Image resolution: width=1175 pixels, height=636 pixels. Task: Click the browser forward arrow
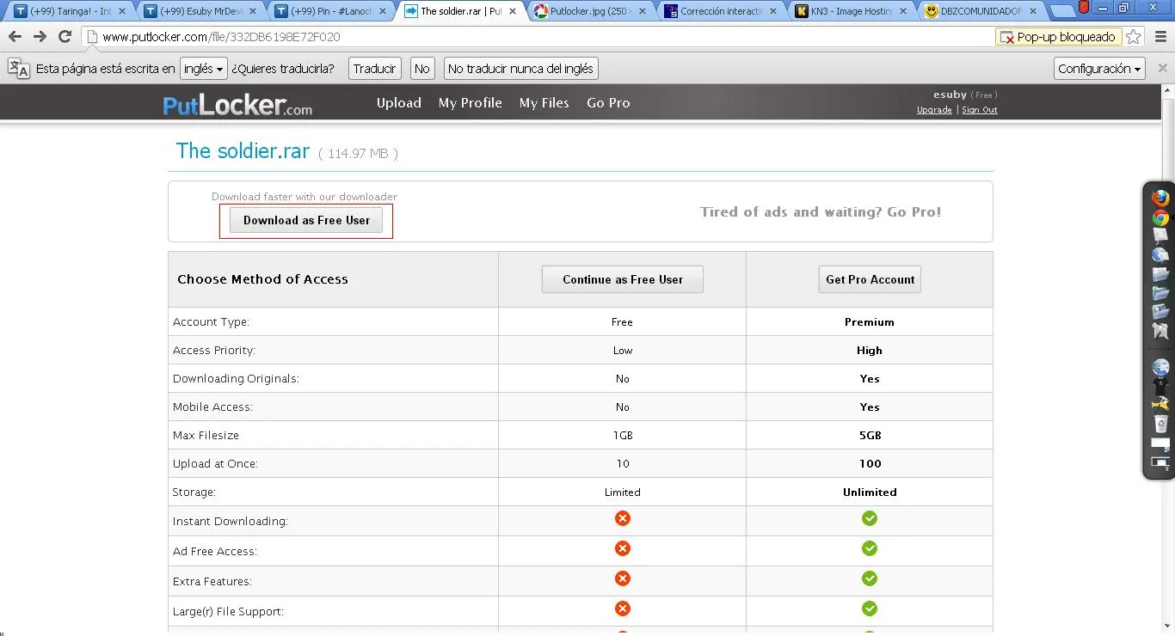pyautogui.click(x=40, y=37)
